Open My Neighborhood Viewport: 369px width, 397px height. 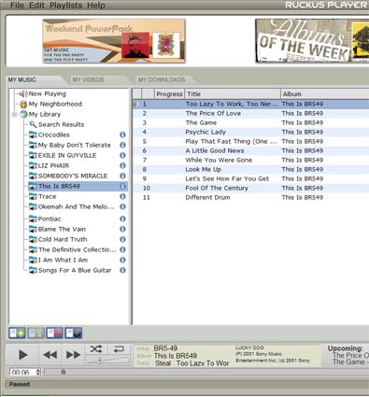55,104
